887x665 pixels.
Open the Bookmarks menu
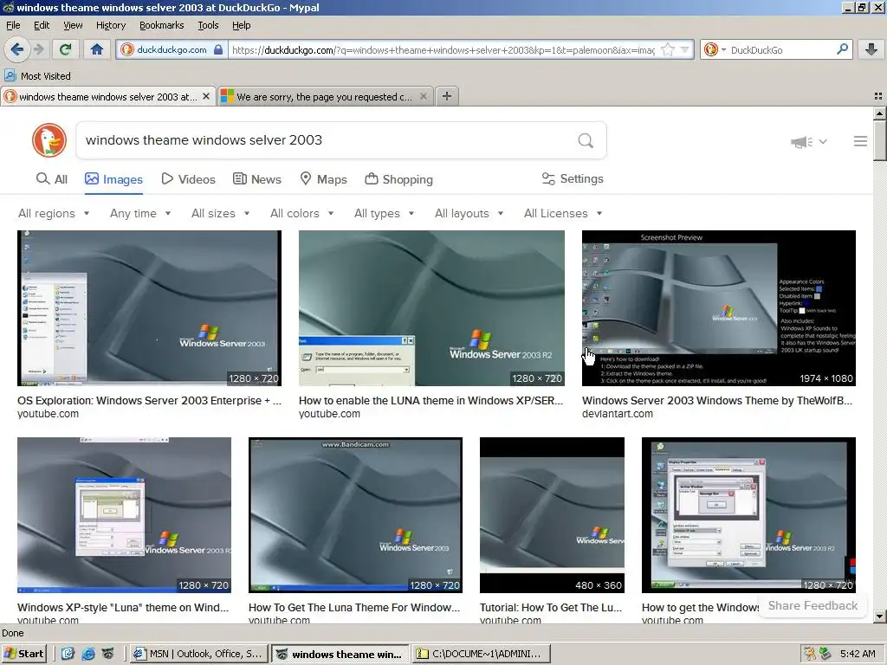pos(161,25)
